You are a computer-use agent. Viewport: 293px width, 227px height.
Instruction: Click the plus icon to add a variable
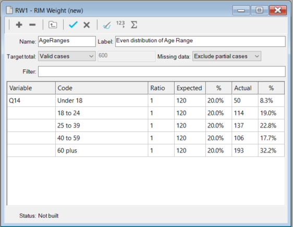(19, 24)
